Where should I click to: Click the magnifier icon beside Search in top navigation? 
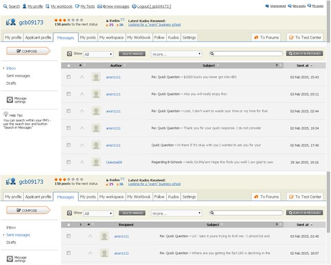[x=5, y=6]
